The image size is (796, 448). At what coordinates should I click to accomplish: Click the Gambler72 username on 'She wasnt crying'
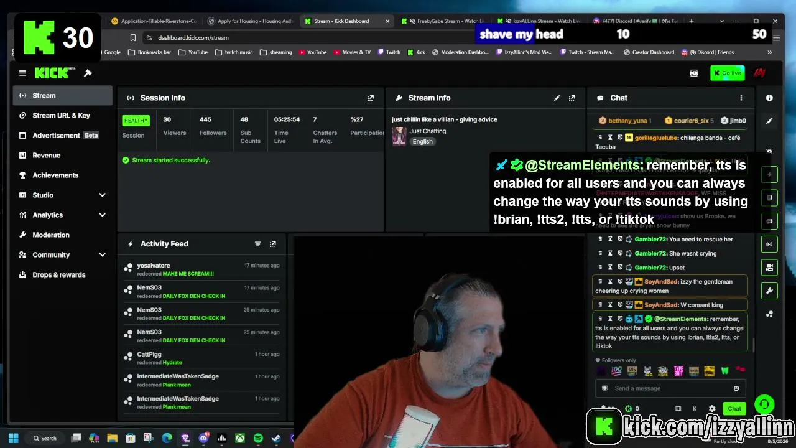coord(650,254)
